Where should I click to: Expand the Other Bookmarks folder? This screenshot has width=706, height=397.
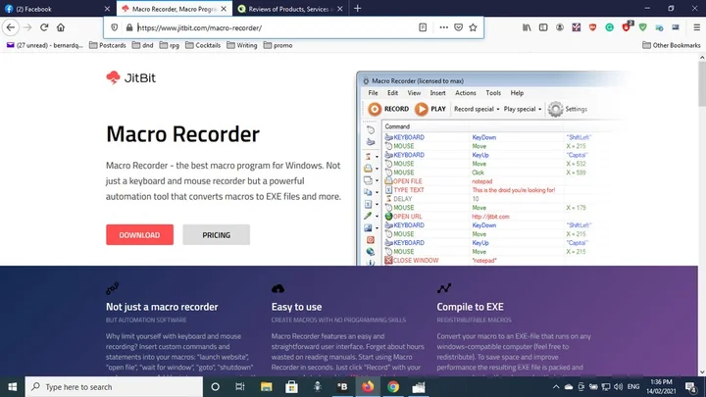click(672, 45)
